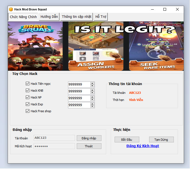Click down arrow of the Hack KNB spinner
The height and width of the screenshot is (169, 190).
[92, 93]
